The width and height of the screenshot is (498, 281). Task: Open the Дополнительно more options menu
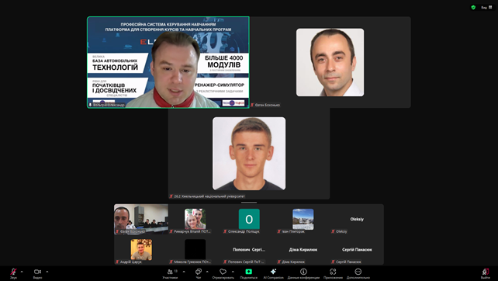point(358,272)
